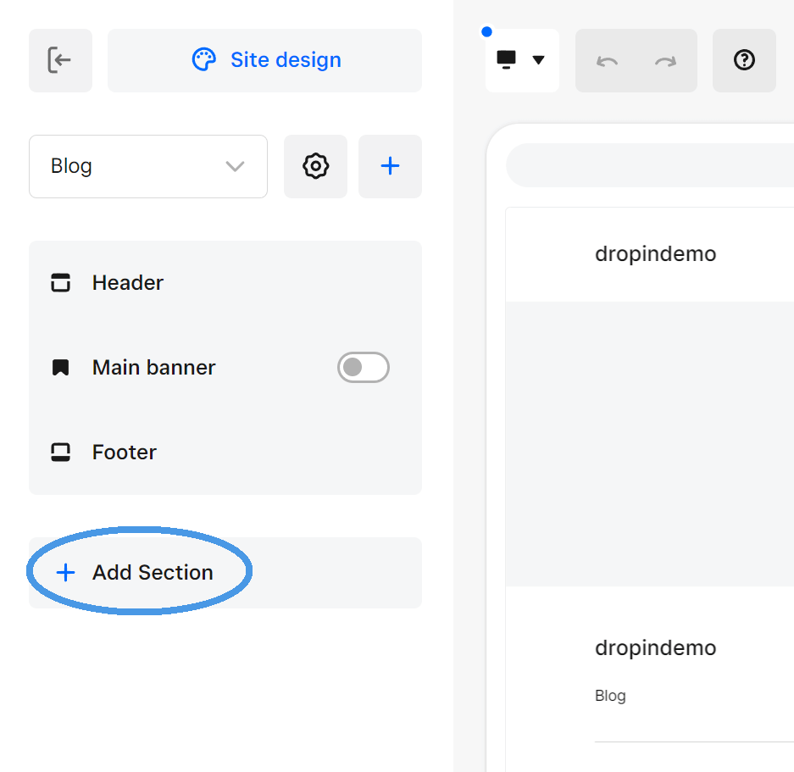Click the Header section icon

pyautogui.click(x=60, y=282)
